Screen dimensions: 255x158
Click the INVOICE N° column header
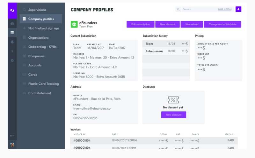(79, 134)
